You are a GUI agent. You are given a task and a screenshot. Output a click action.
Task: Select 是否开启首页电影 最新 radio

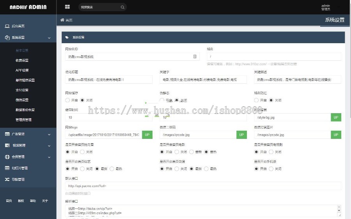(x=191, y=152)
